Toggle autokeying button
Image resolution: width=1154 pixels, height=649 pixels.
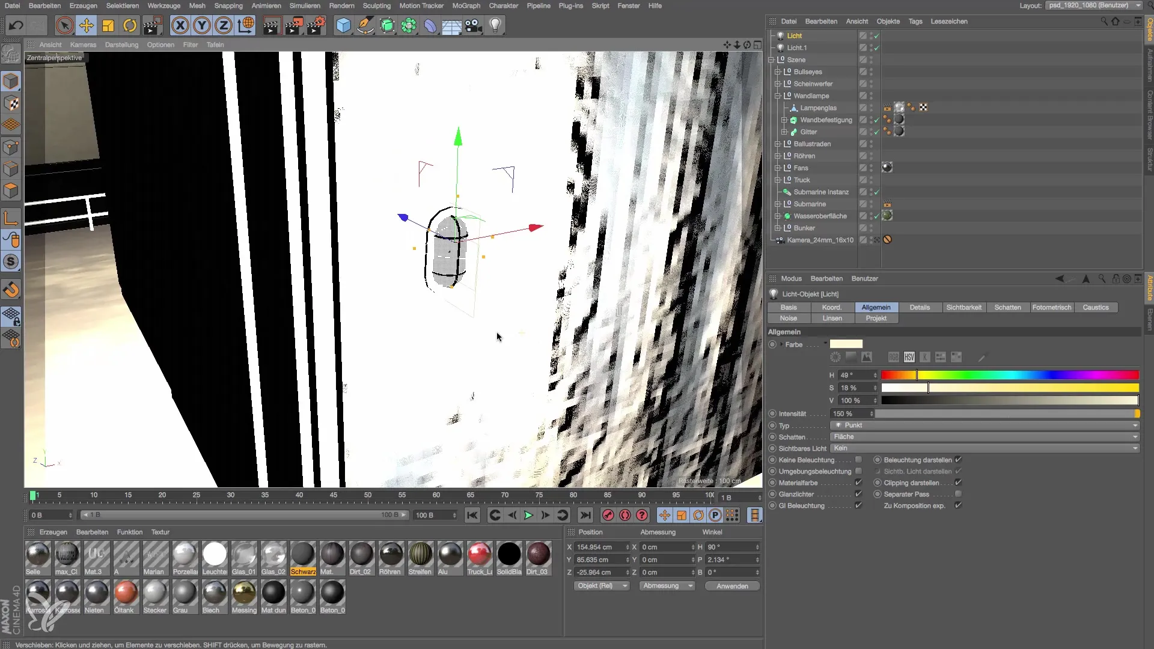(x=625, y=515)
